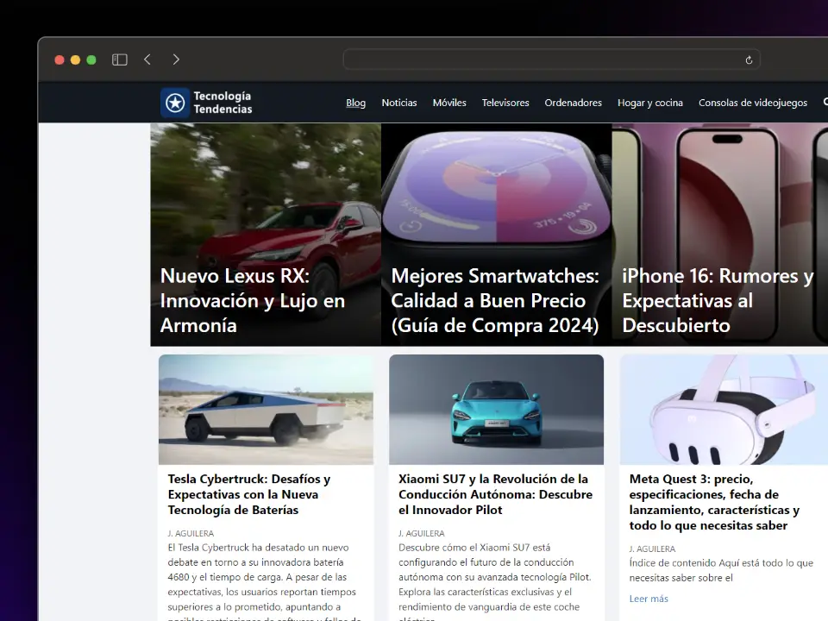
Task: Click Leer más under the Meta Quest article
Action: coord(649,598)
